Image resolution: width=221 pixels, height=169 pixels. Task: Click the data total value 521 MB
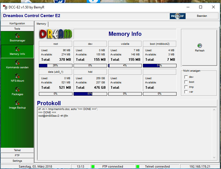click(x=65, y=88)
